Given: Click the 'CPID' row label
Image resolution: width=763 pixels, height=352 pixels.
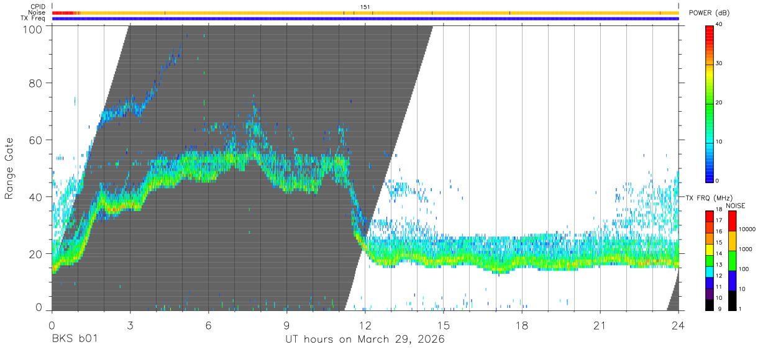Looking at the screenshot, I should (38, 7).
